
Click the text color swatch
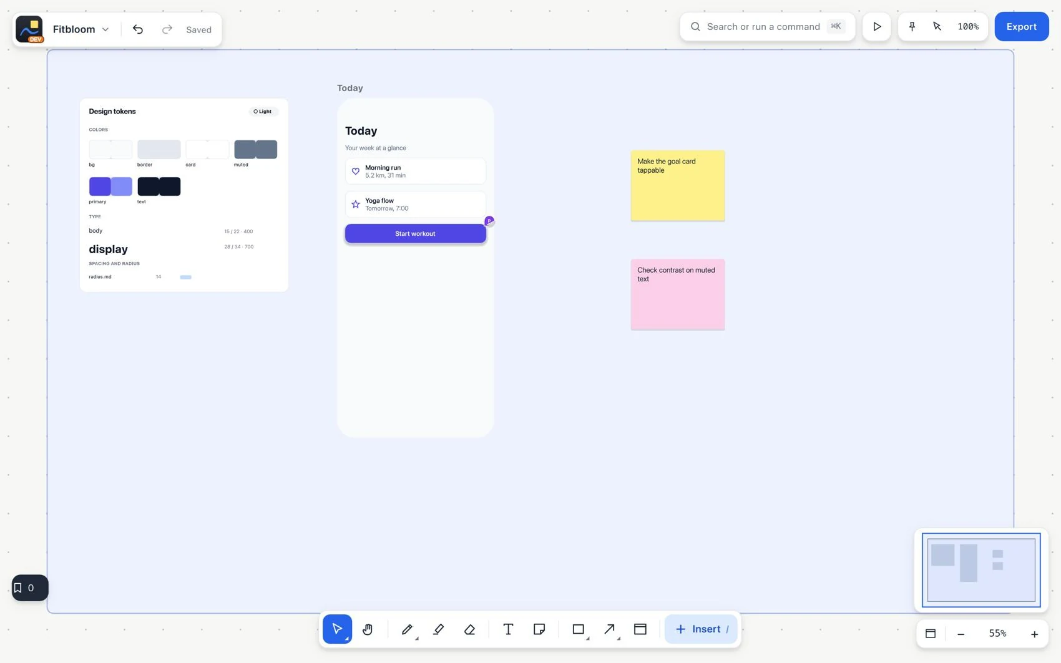click(159, 186)
